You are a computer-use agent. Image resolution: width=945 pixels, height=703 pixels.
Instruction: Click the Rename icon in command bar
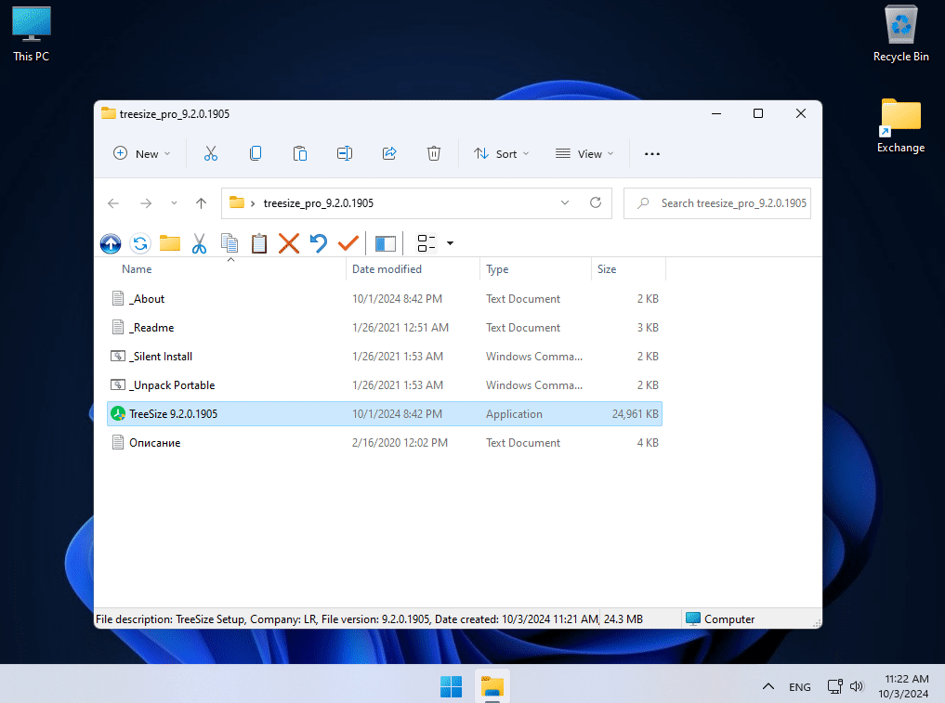(x=344, y=153)
